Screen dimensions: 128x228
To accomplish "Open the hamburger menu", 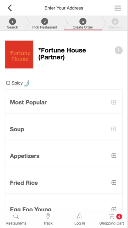I will [x=118, y=8].
